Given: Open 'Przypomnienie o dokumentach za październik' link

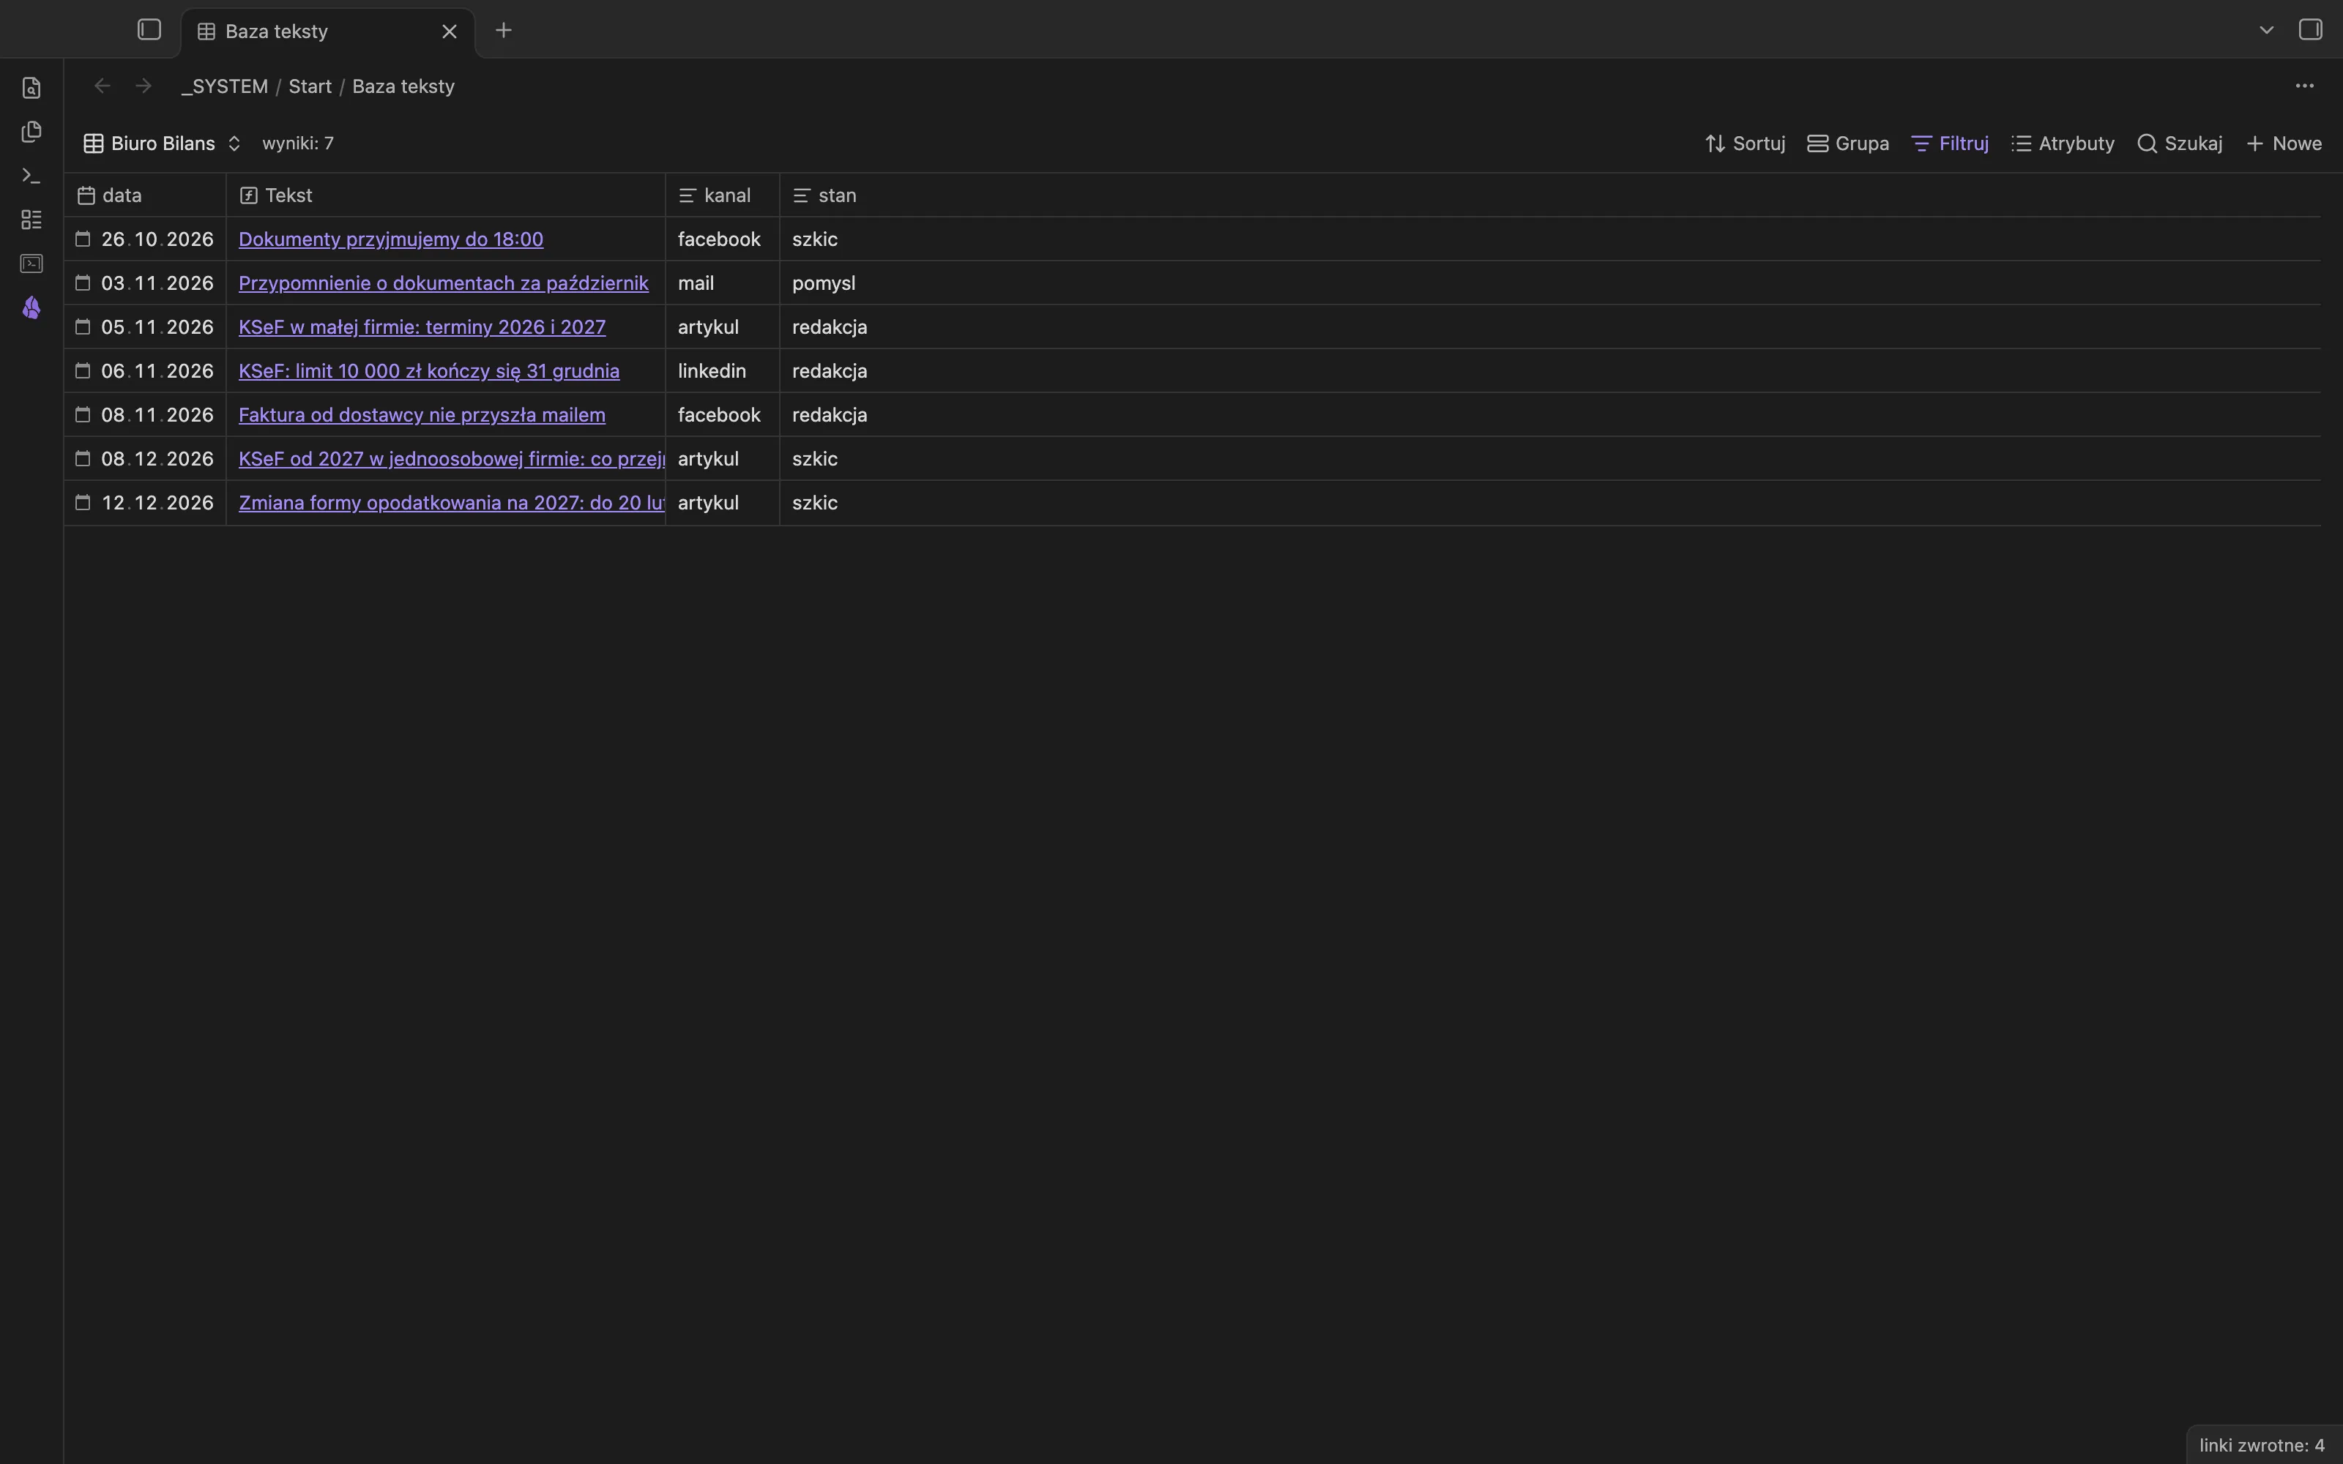Looking at the screenshot, I should (x=444, y=283).
